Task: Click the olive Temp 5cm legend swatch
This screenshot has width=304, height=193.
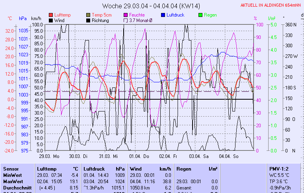Action: coord(88,15)
